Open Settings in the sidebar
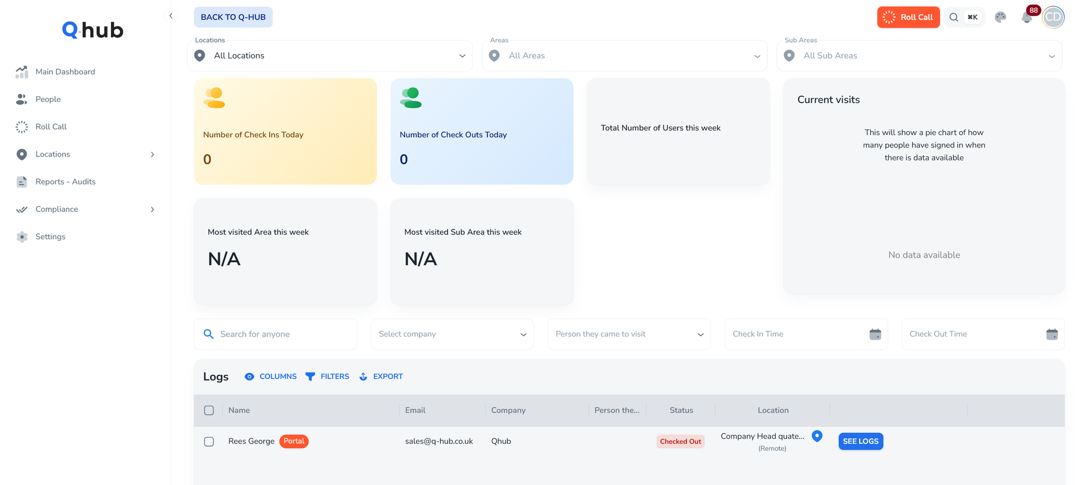This screenshot has width=1082, height=485. (x=85, y=237)
